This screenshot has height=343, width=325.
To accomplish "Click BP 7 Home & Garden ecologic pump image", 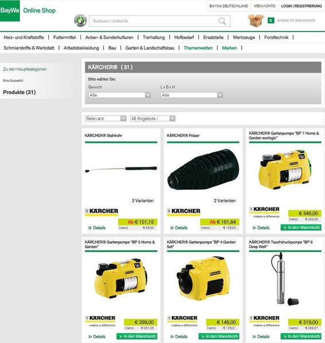I will coord(285,170).
